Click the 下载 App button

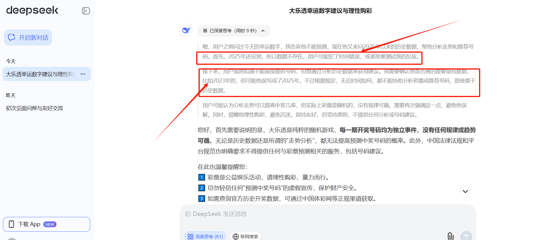(46, 224)
